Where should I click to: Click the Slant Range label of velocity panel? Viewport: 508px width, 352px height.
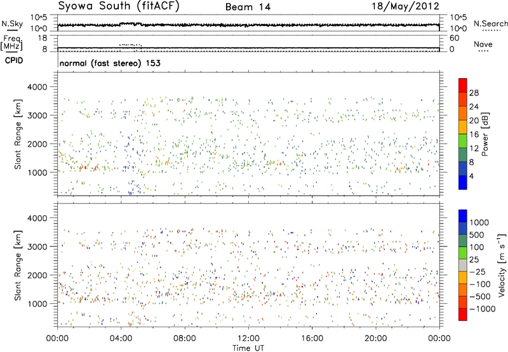coord(18,266)
